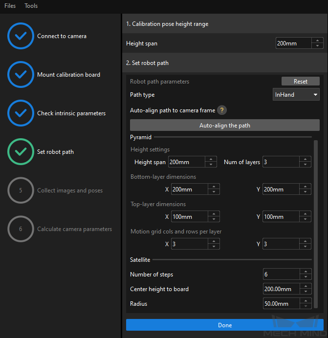Select step 6 Calculate camera parameters circle

coord(21,229)
